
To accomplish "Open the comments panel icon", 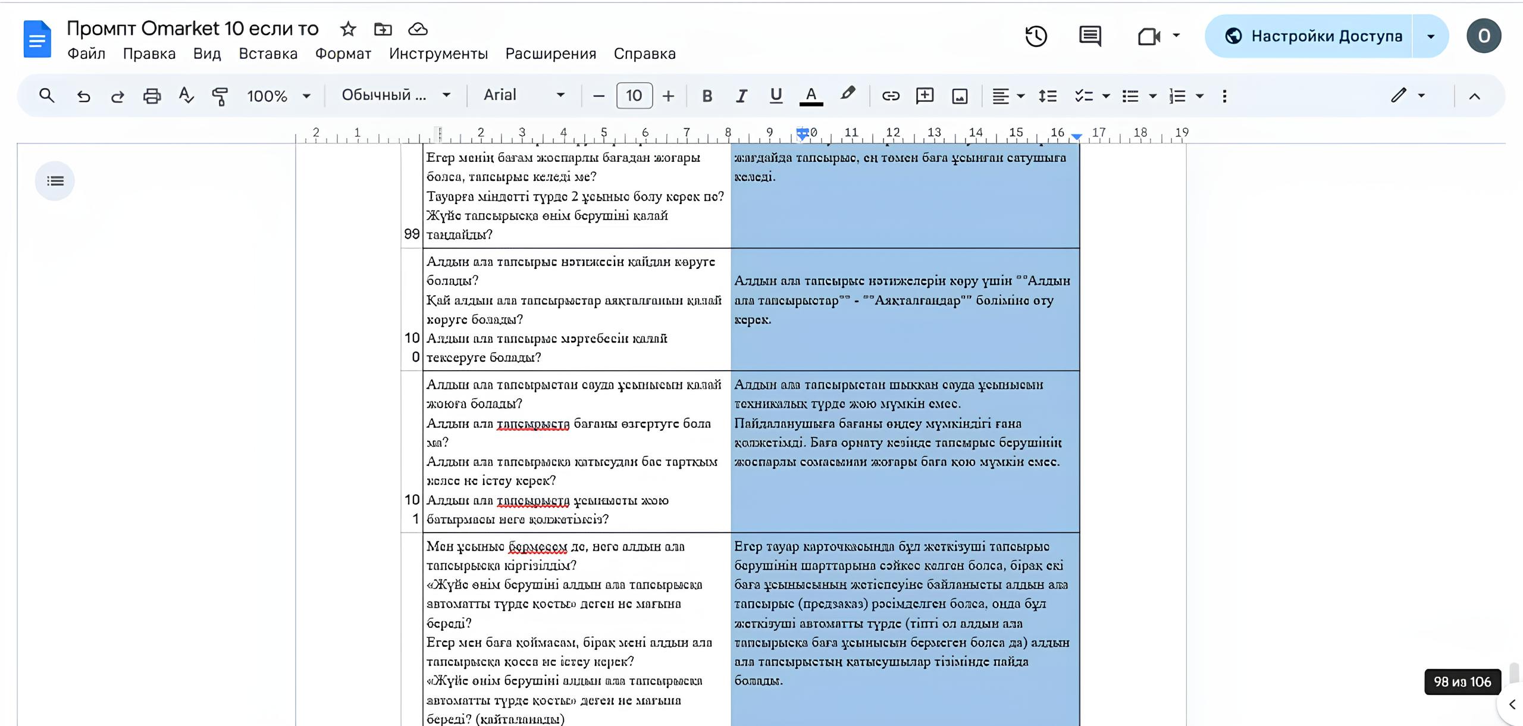I will [x=1090, y=36].
